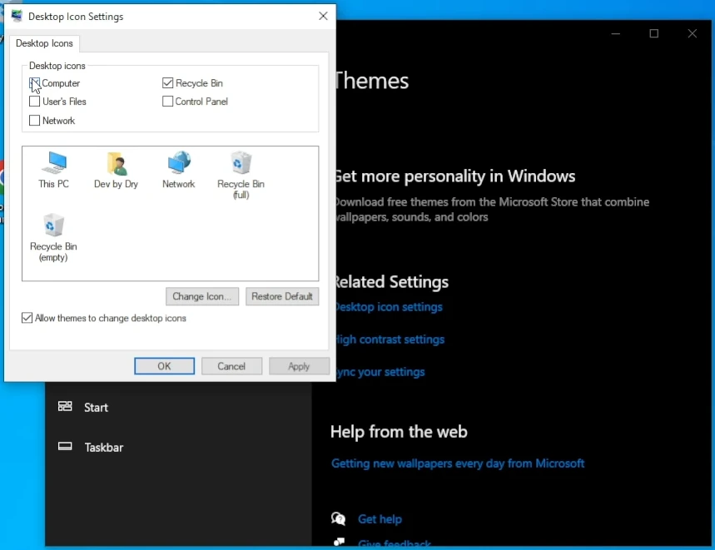
Task: Open Desktop icon settings link
Action: pyautogui.click(x=389, y=307)
